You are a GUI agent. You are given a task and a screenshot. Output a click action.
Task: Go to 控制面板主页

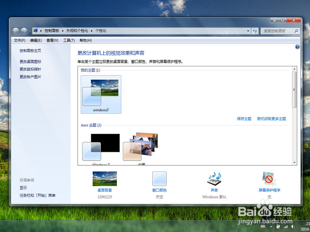(30, 51)
